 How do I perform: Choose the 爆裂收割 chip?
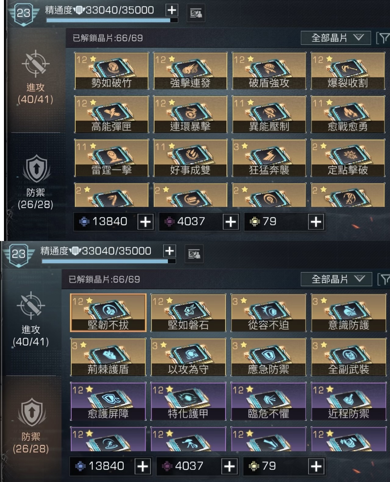click(x=348, y=71)
